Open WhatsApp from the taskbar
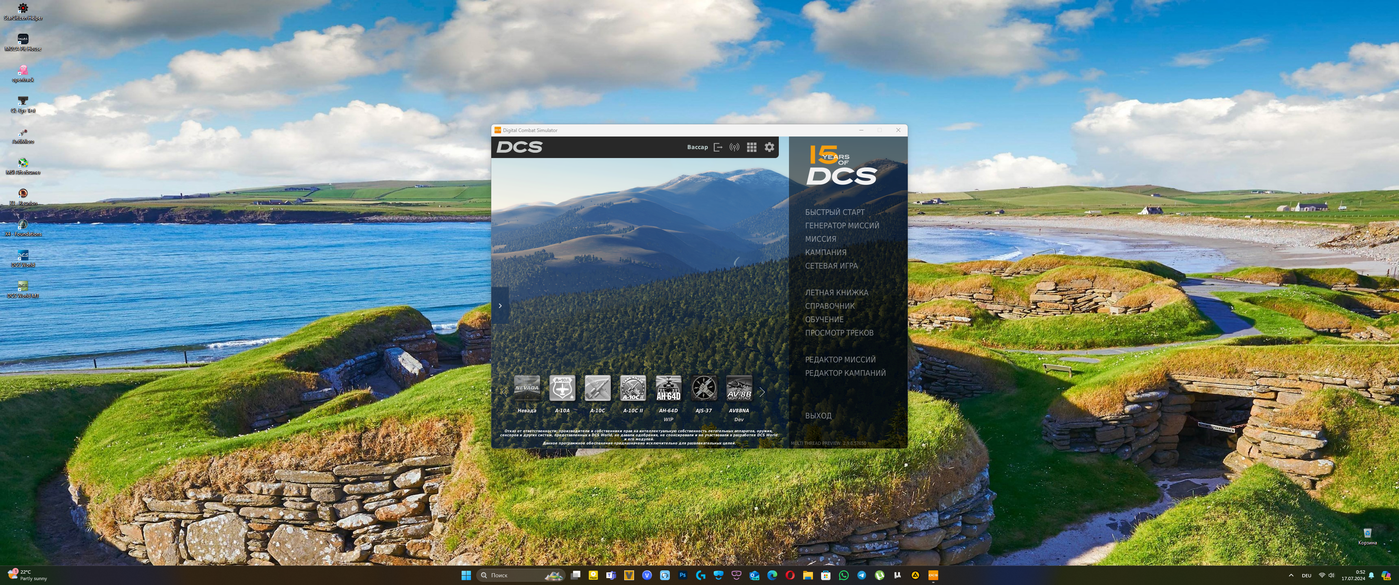 pyautogui.click(x=843, y=575)
